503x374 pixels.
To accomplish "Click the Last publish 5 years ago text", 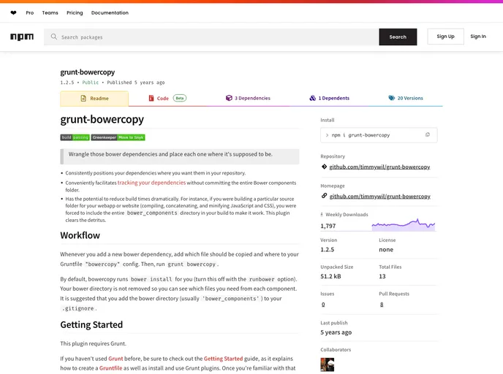I will [x=336, y=332].
